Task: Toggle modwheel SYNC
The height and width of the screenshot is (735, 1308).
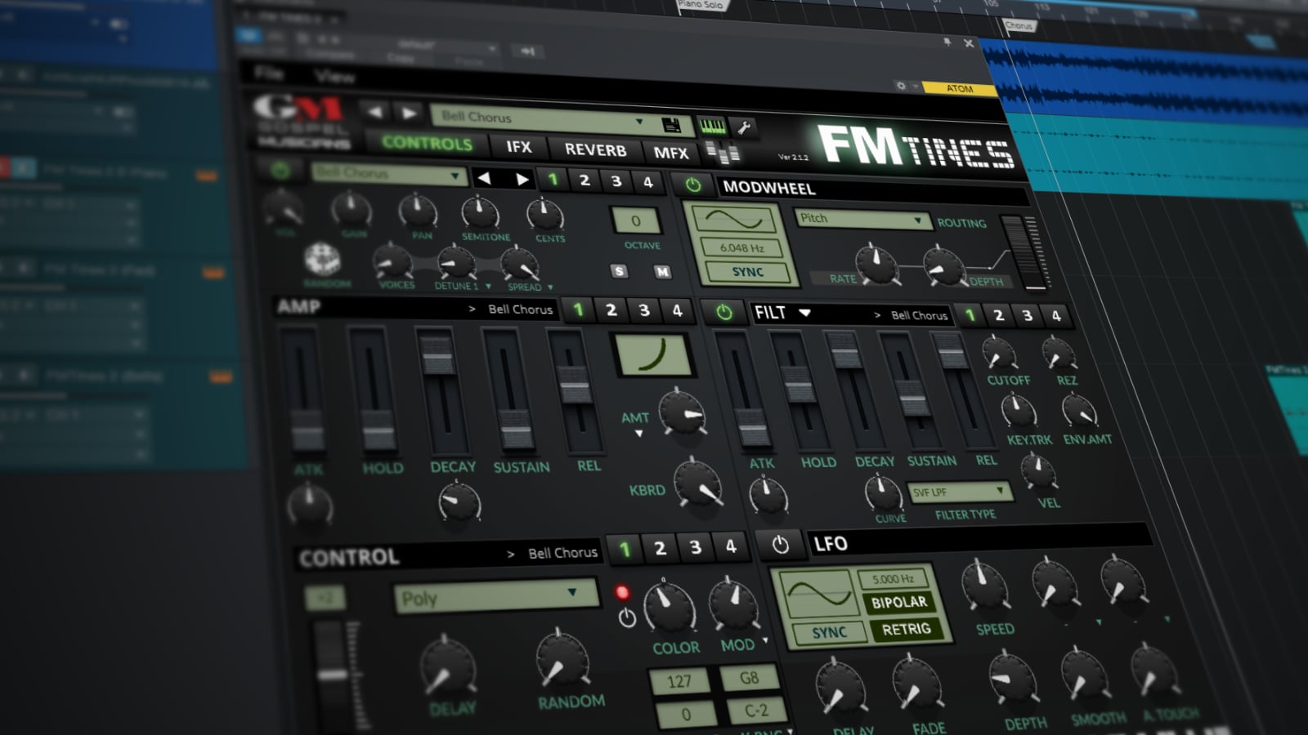Action: point(748,272)
